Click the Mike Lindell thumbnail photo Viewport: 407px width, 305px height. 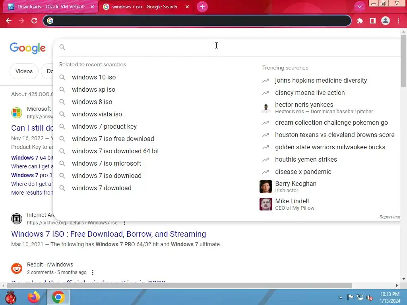266,204
